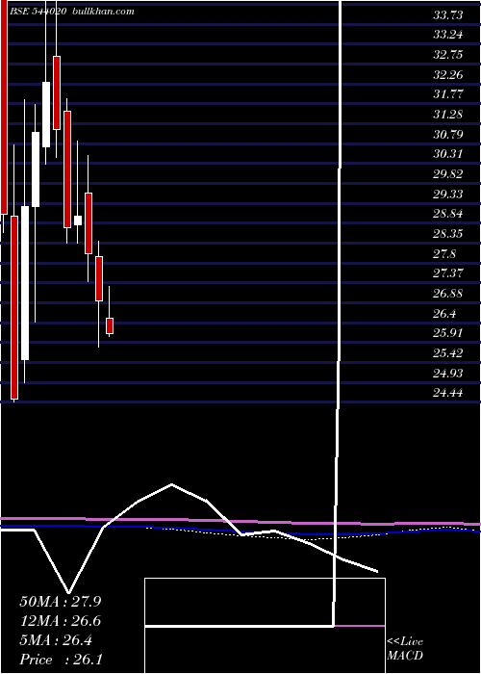Click the 5MA : 26.4 readout

coord(56,640)
